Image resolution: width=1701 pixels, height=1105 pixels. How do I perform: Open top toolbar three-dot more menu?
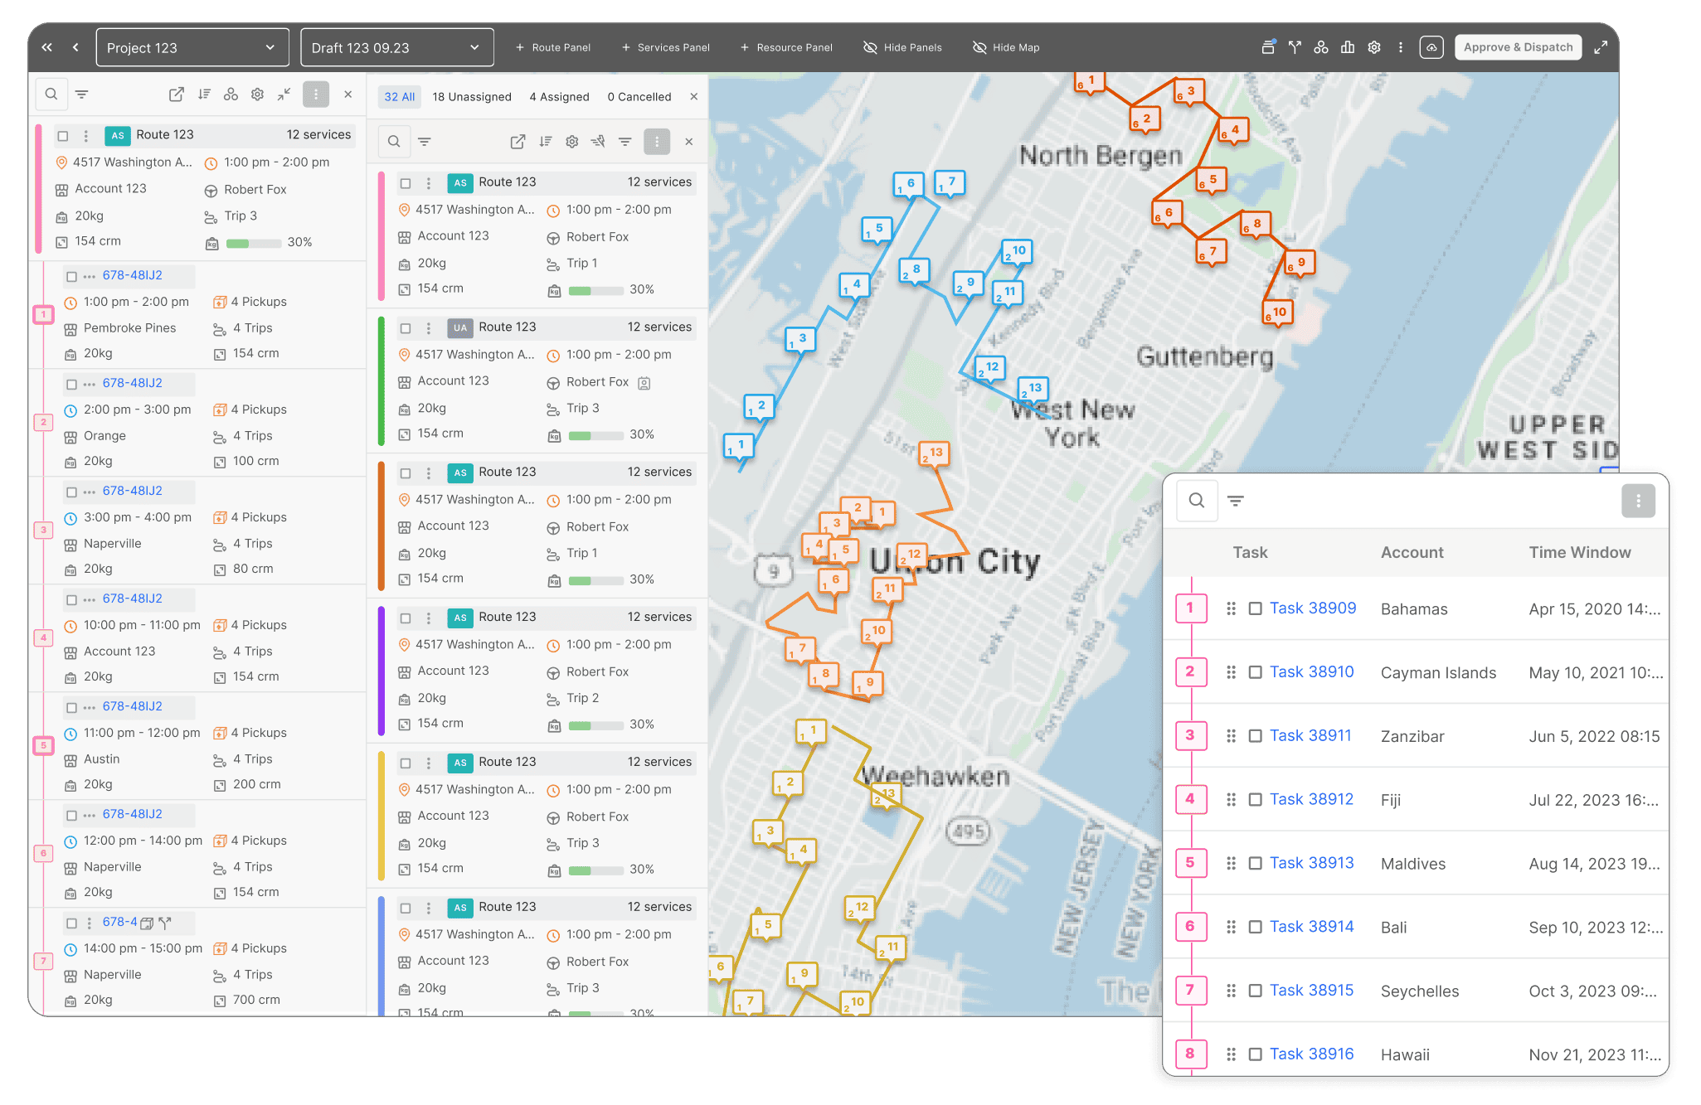(1401, 47)
